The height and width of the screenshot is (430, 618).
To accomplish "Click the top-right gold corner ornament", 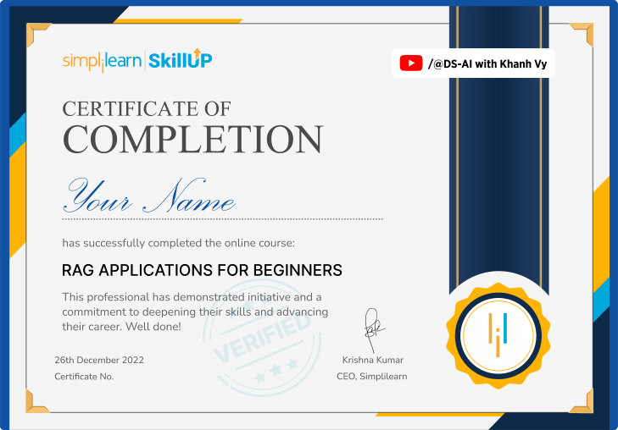I will [581, 36].
